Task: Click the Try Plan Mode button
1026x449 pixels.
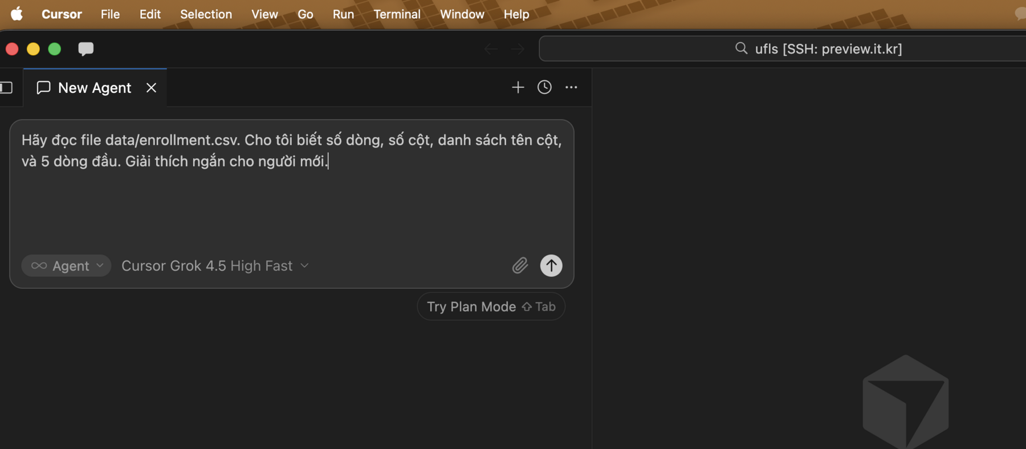Action: click(x=491, y=307)
